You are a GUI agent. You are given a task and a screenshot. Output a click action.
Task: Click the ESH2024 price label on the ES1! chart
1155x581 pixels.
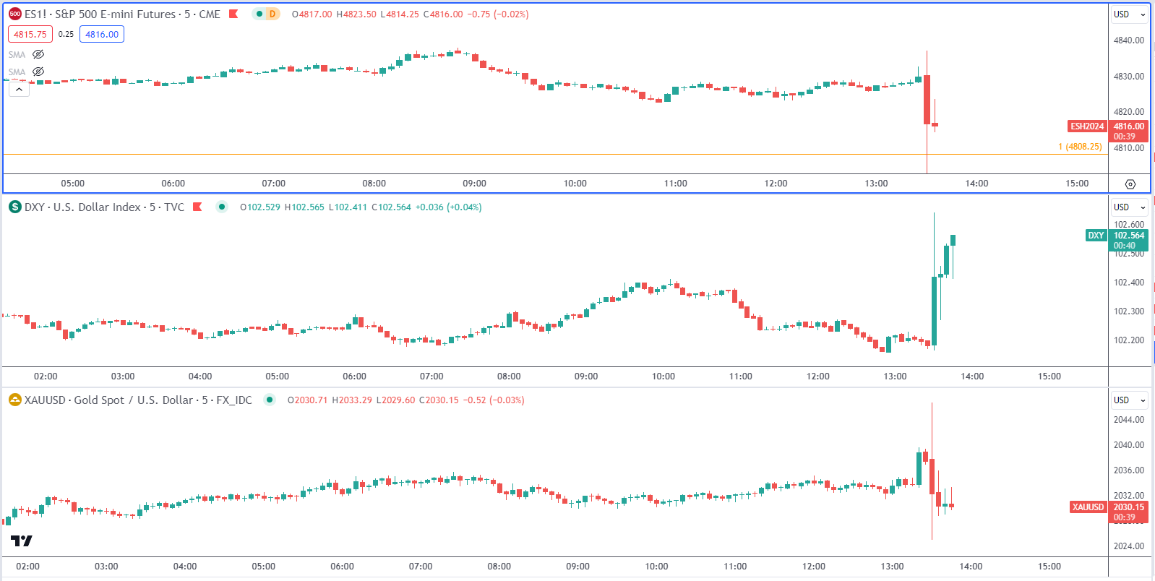(x=1087, y=126)
